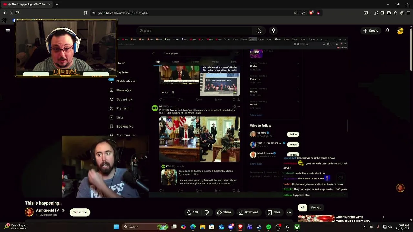Open Microsoft Teams from the taskbar

249,227
